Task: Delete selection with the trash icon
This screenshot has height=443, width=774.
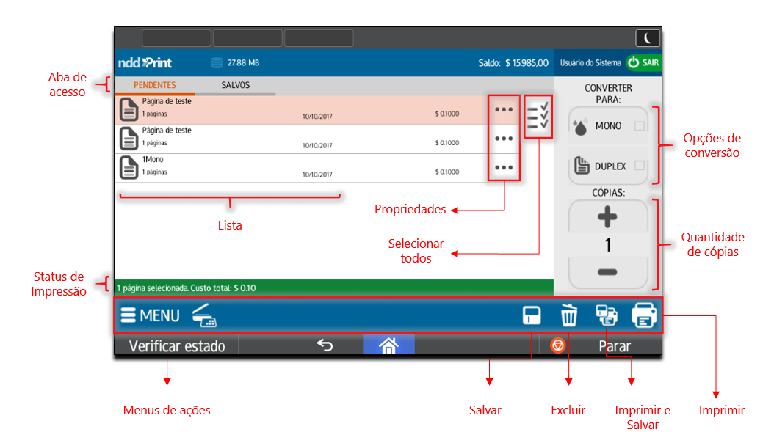Action: (569, 315)
